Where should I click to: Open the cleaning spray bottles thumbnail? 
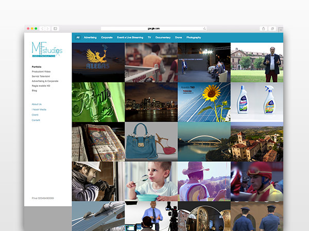pos(257,102)
